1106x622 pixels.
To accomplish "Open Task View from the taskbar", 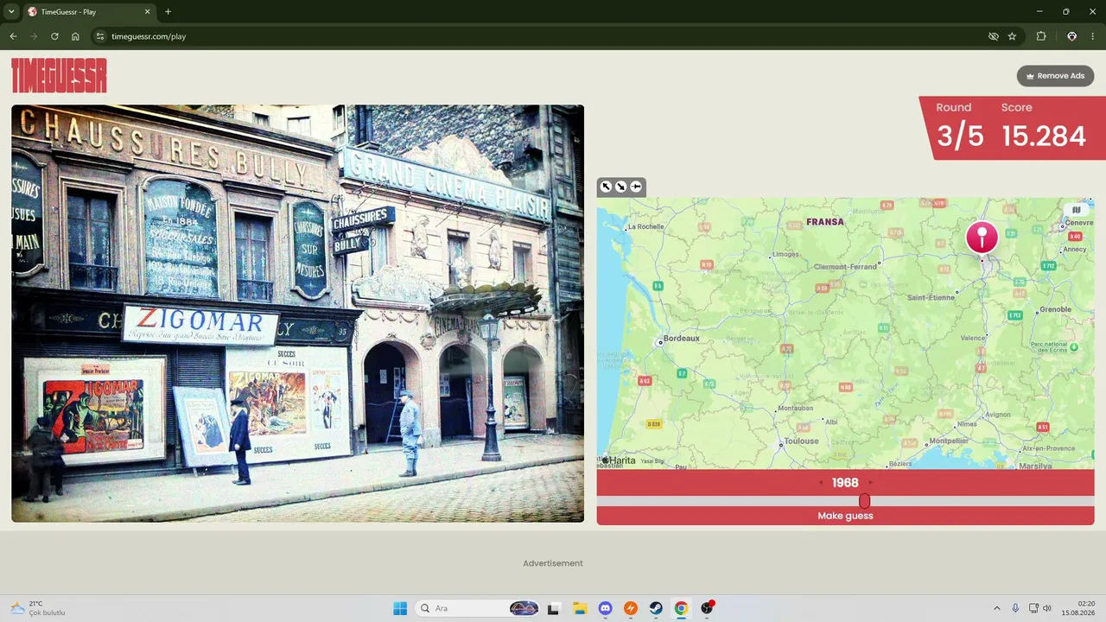I will click(x=553, y=608).
